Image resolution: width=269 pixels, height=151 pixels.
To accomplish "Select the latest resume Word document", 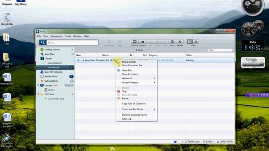I will click(7, 79).
